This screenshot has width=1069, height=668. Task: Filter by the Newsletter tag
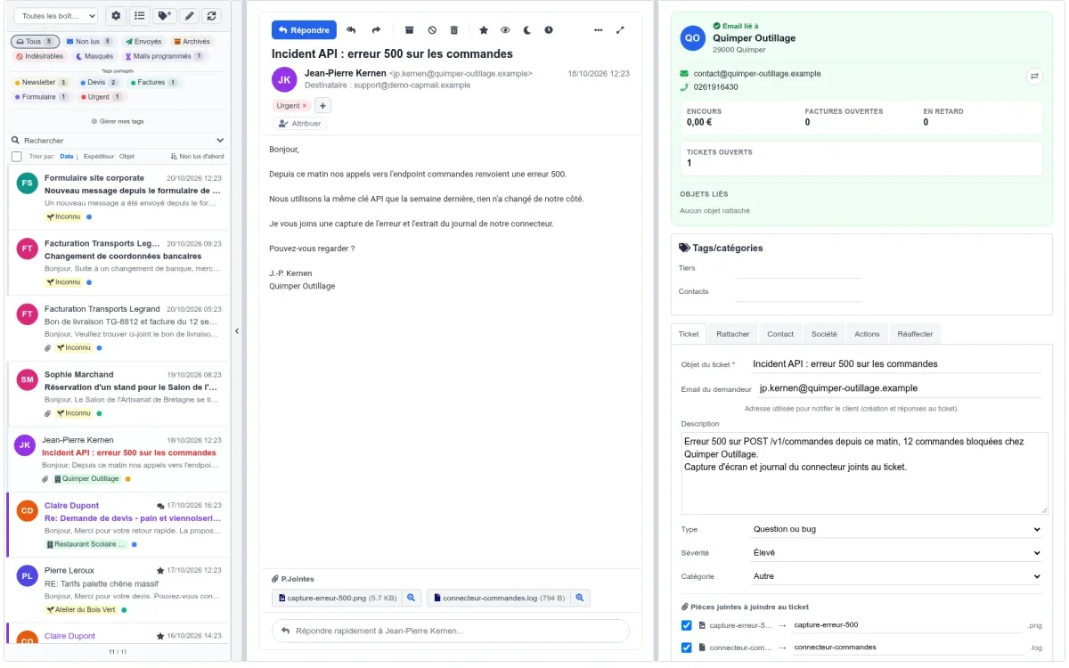41,82
